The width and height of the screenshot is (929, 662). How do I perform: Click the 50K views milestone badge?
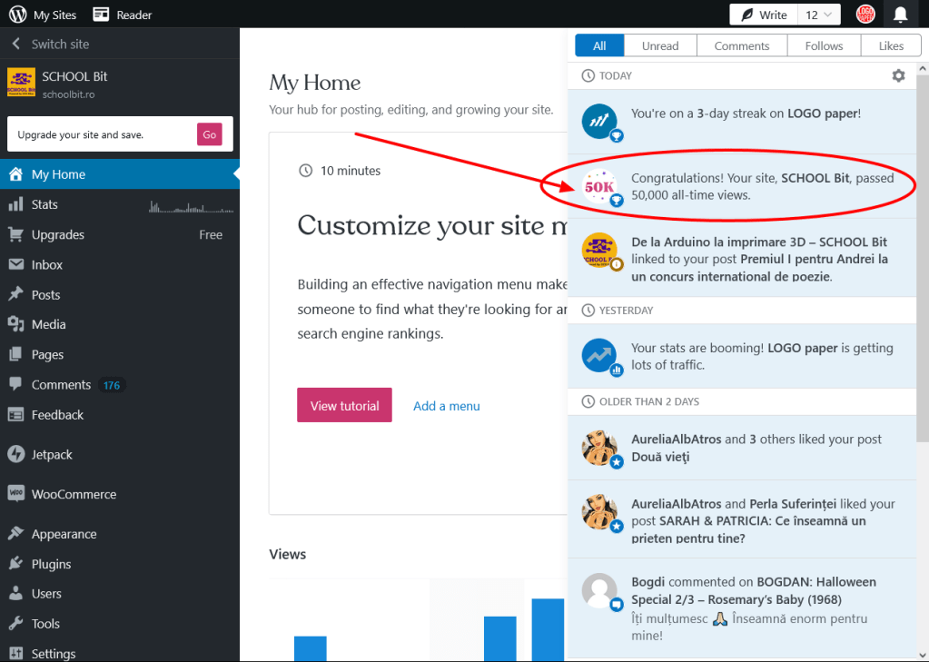[x=600, y=186]
